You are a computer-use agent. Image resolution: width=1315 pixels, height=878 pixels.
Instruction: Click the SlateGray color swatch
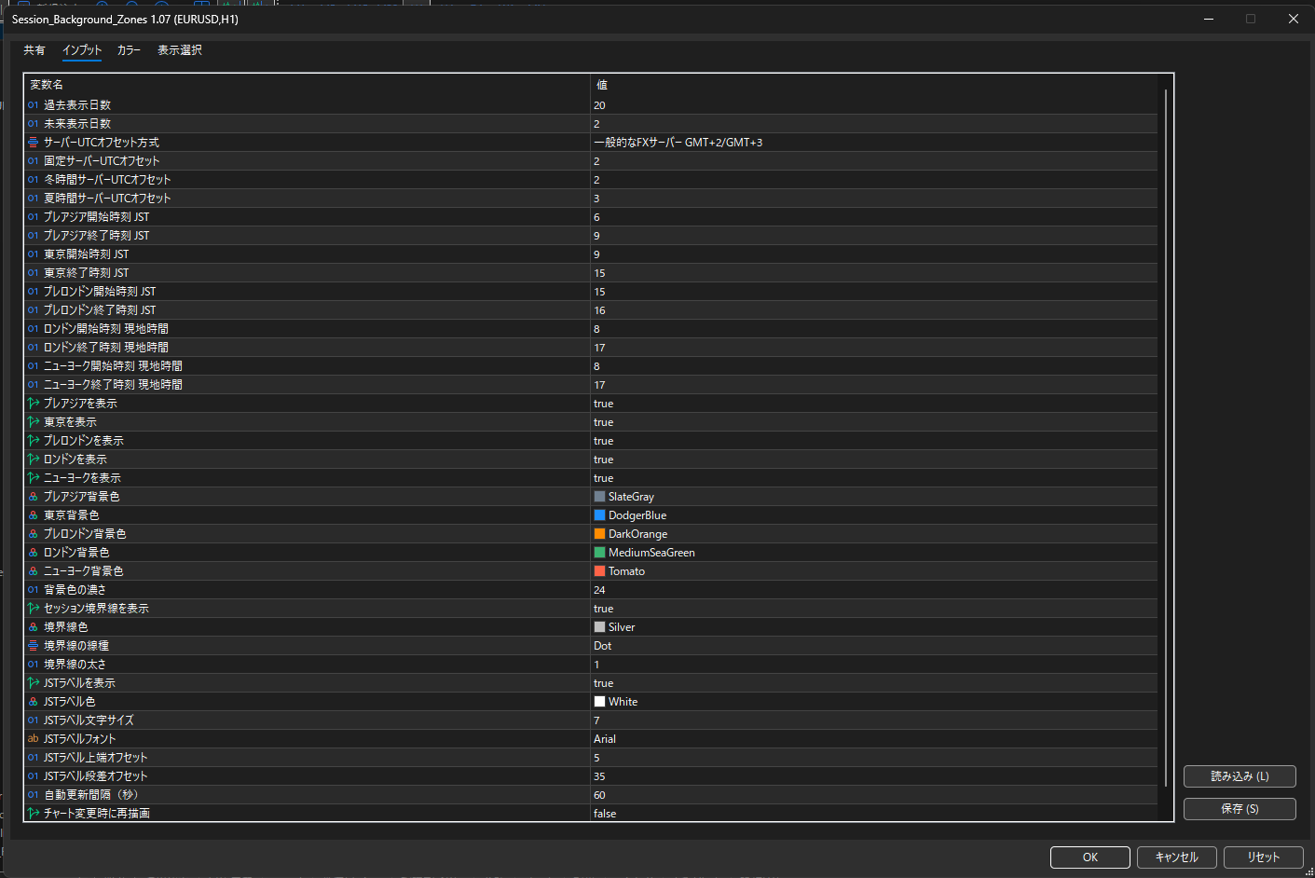coord(599,497)
